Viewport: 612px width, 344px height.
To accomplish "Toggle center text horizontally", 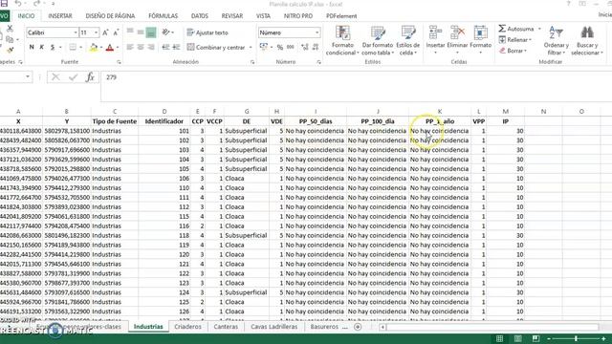I will pyautogui.click(x=141, y=47).
